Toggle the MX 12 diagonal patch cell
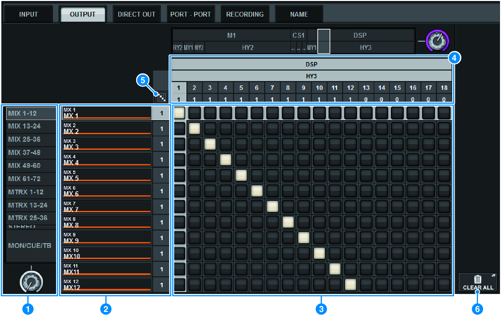The width and height of the screenshot is (501, 315). (351, 285)
